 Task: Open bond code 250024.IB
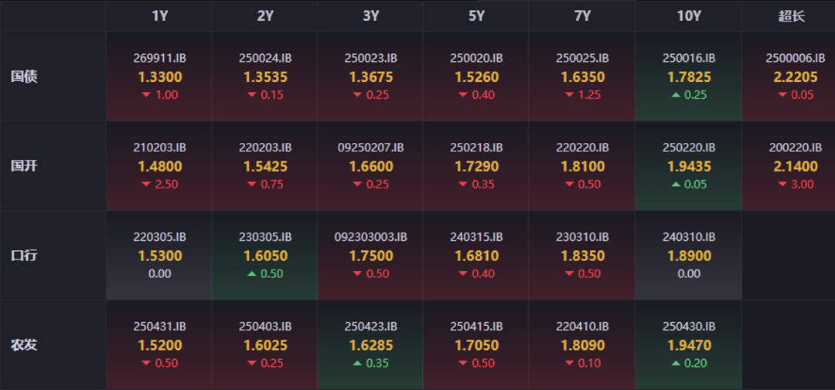(265, 58)
